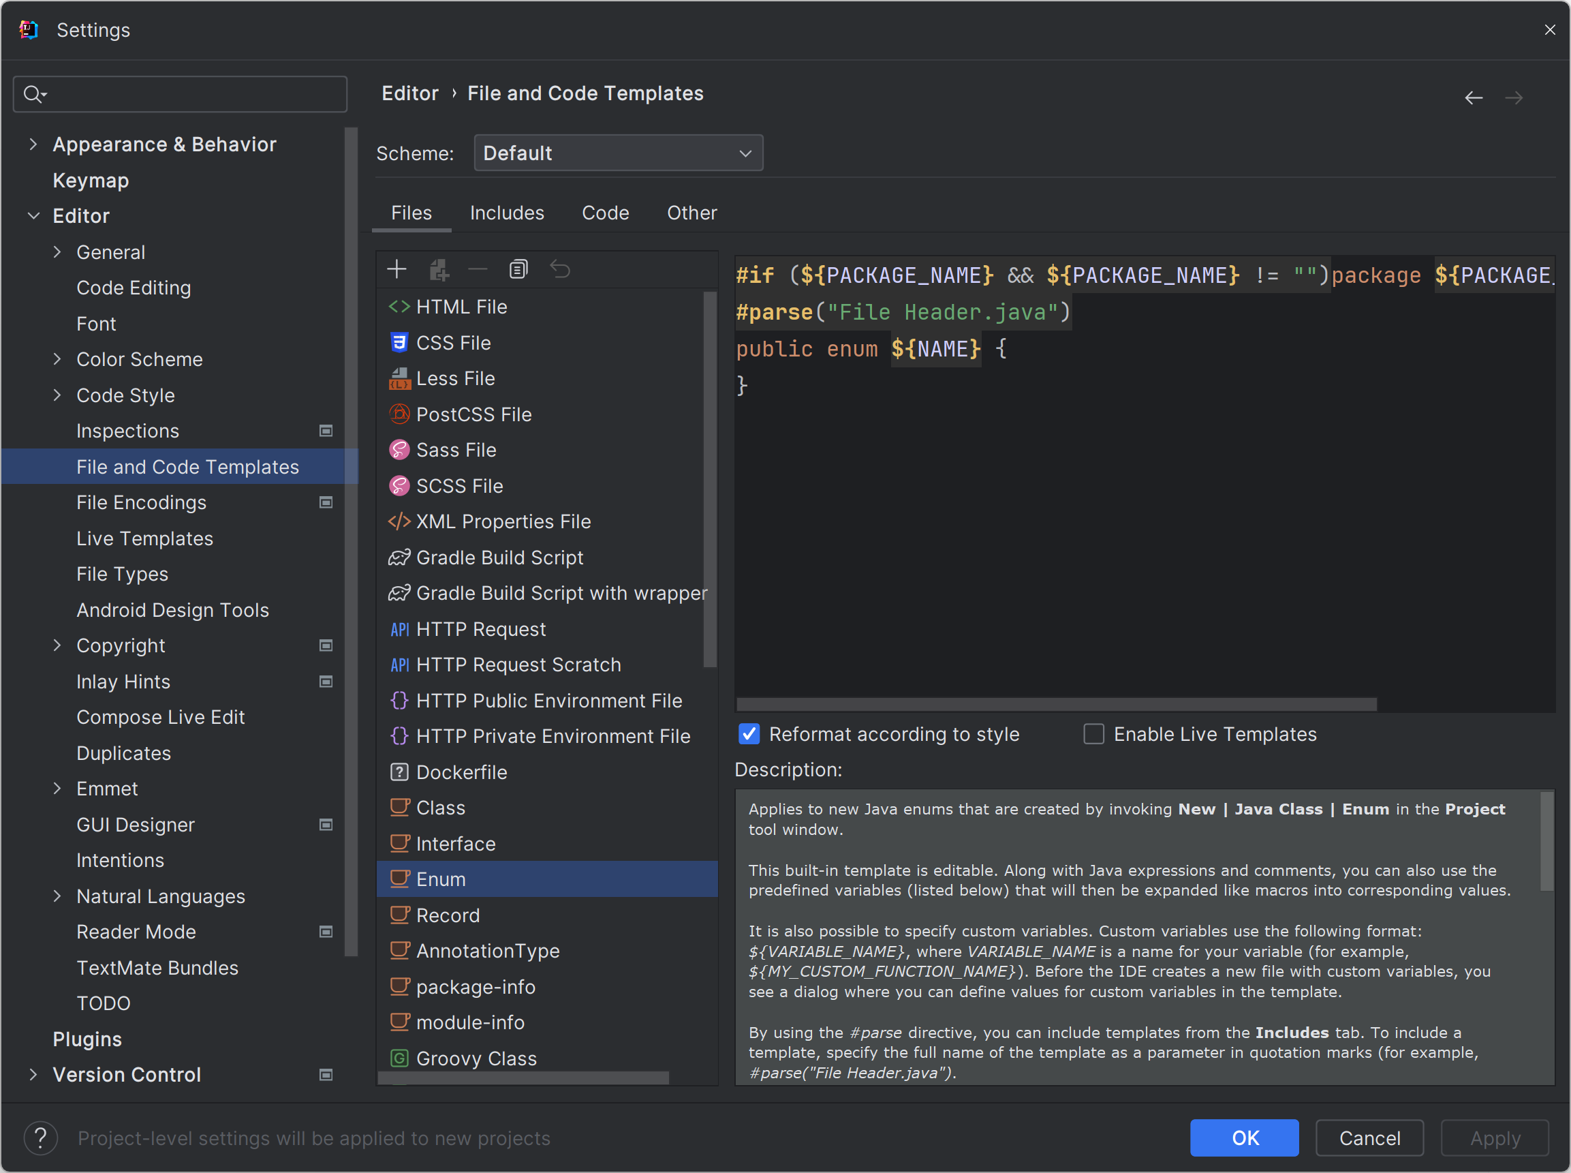Select the Interface template
The width and height of the screenshot is (1571, 1173).
(547, 844)
